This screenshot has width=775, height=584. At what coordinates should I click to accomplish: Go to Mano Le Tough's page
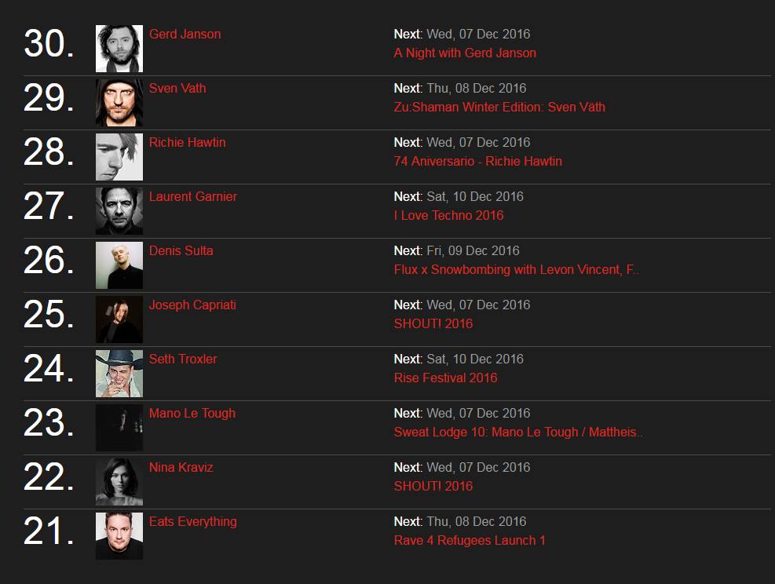[192, 413]
